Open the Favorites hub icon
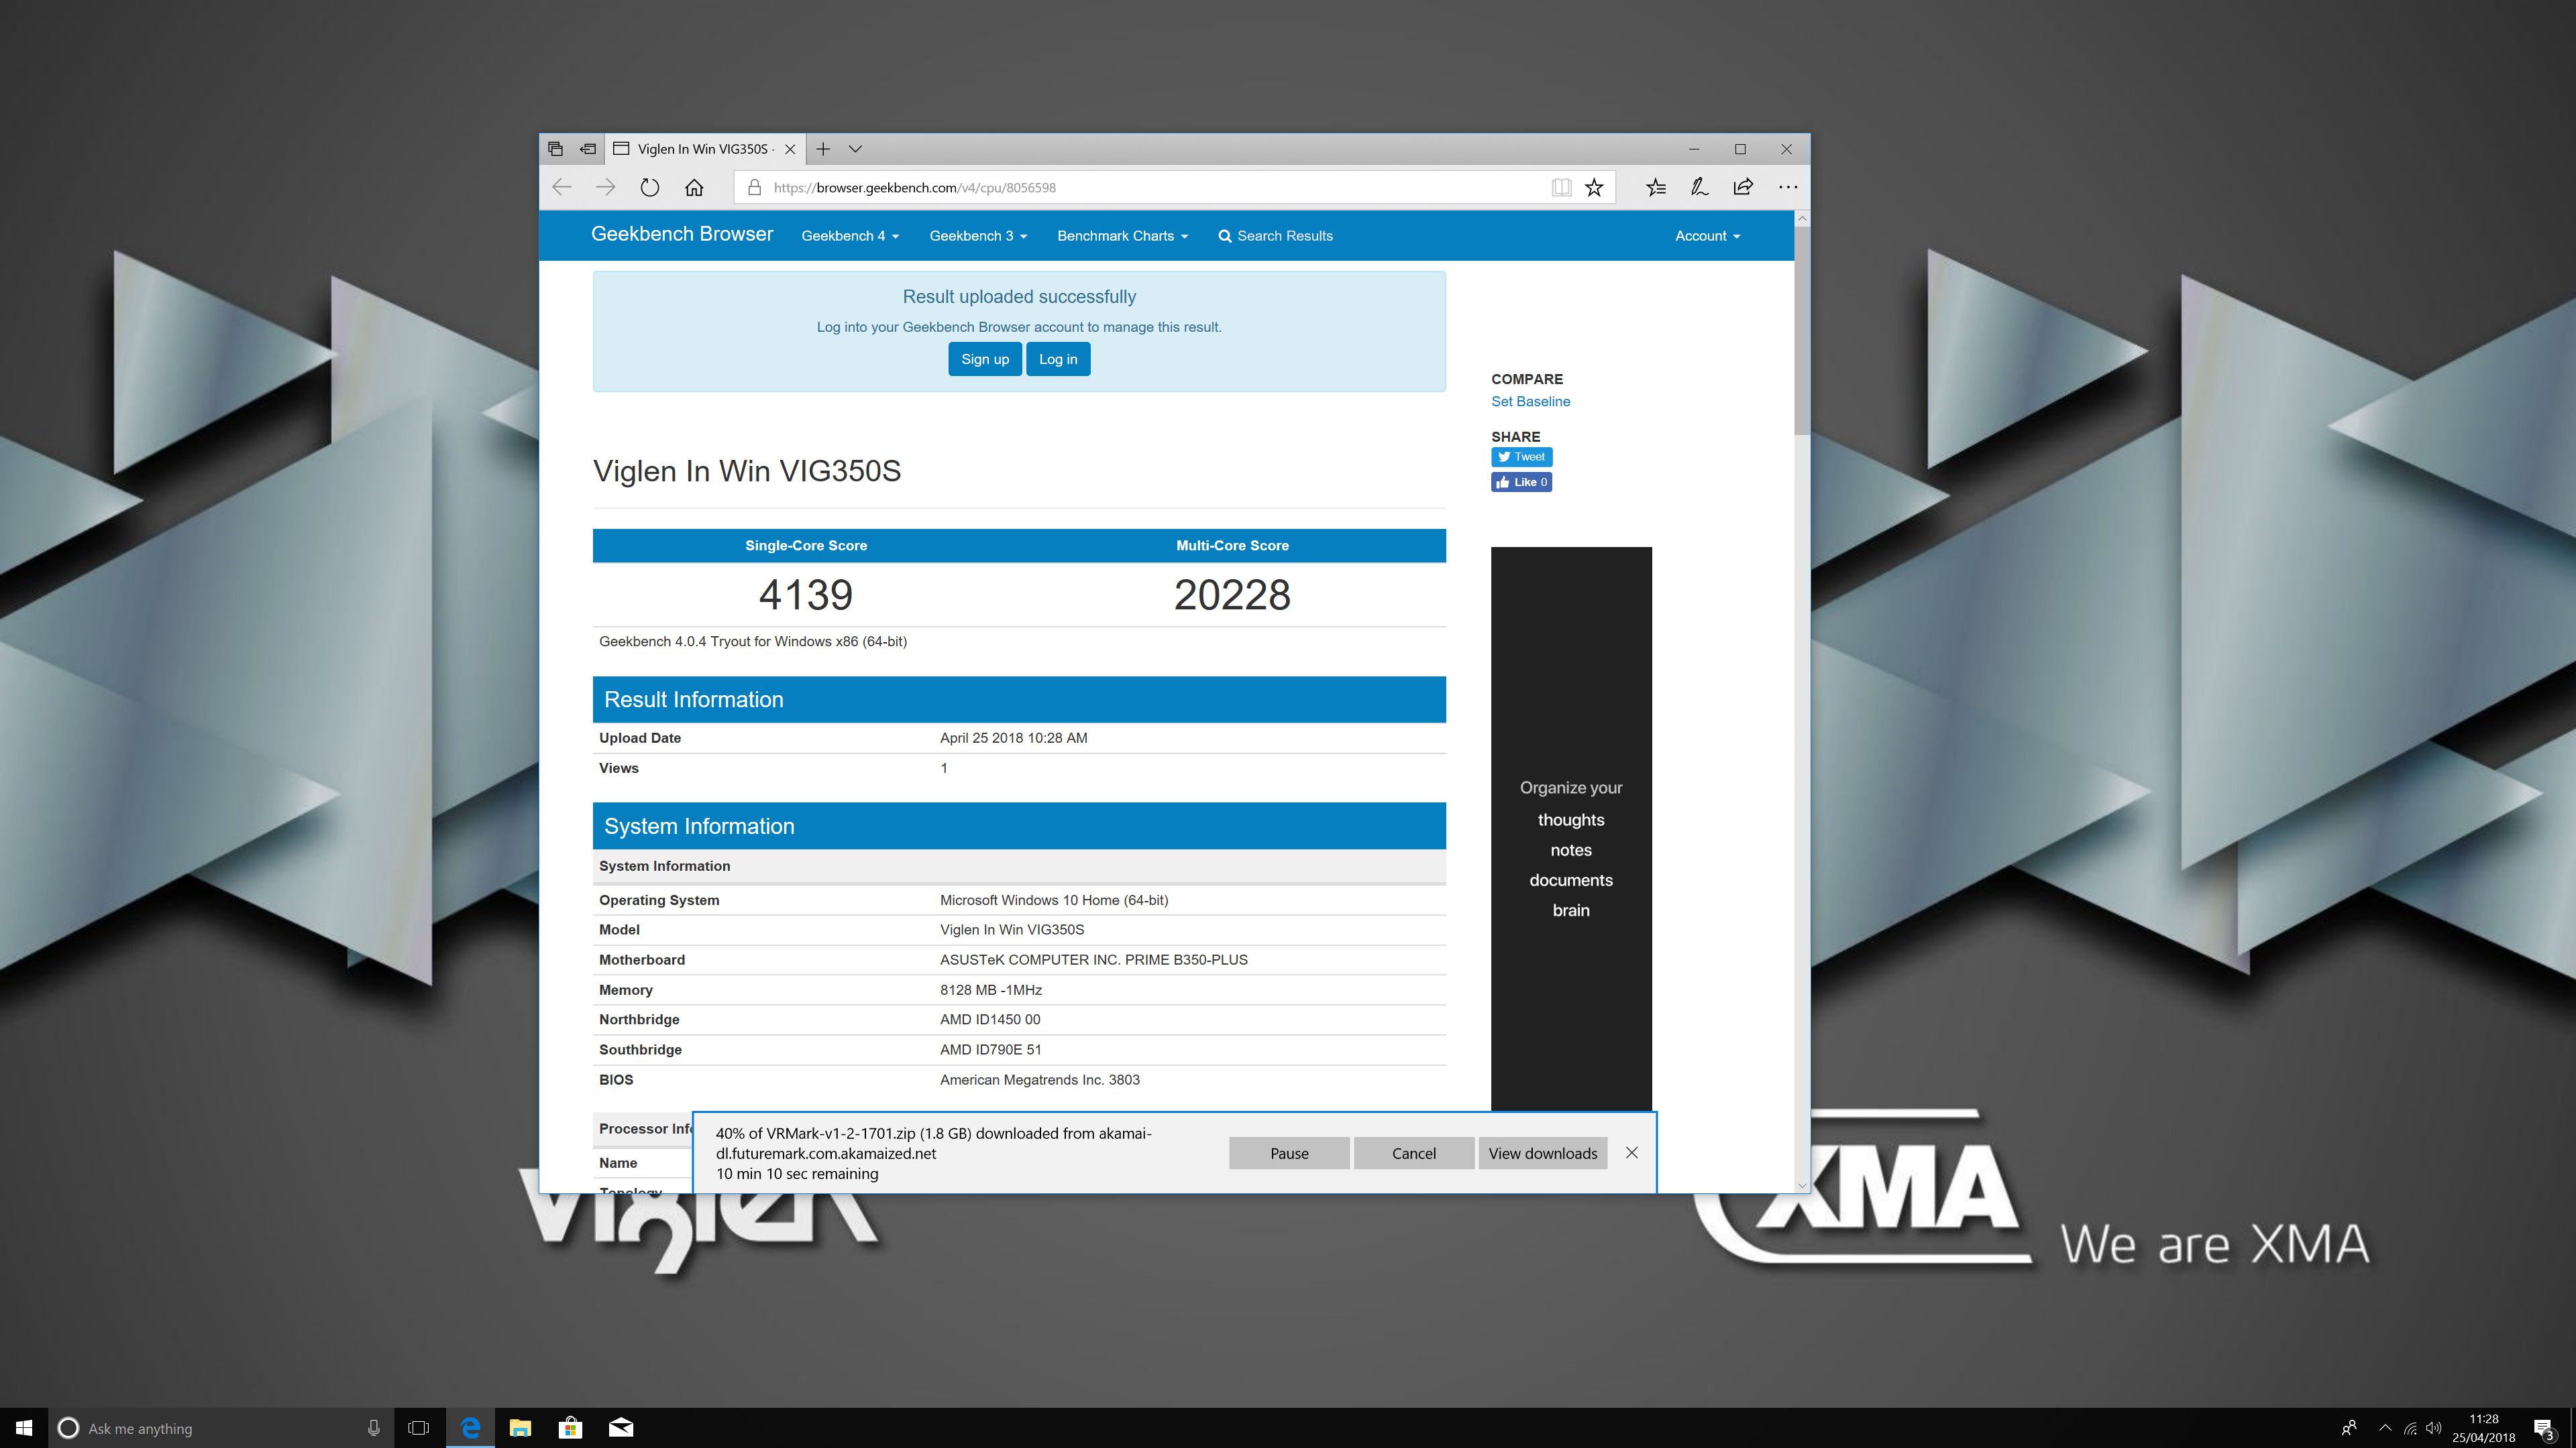The image size is (2576, 1448). [1656, 187]
